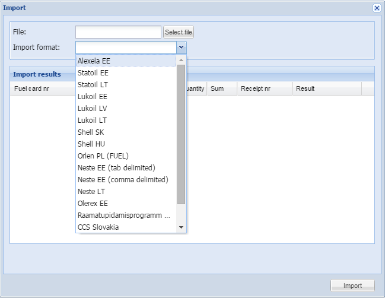Screen dimensions: 385x298
Task: Choose Lukoil LV from the list
Action: [x=92, y=108]
